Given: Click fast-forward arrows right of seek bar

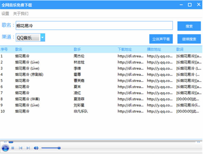Looking at the screenshot, I should [198, 142].
